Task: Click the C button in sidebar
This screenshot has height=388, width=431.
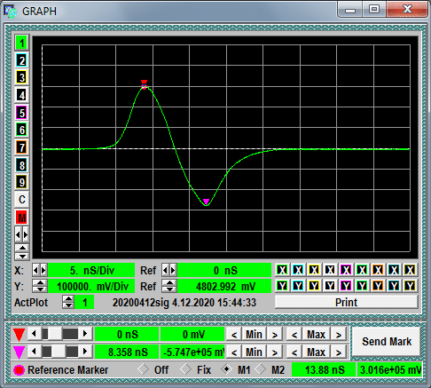Action: point(21,200)
